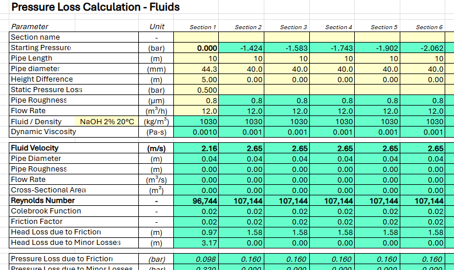
Task: Select Section 1 Starting Pressure value 0.000
Action: coord(195,48)
